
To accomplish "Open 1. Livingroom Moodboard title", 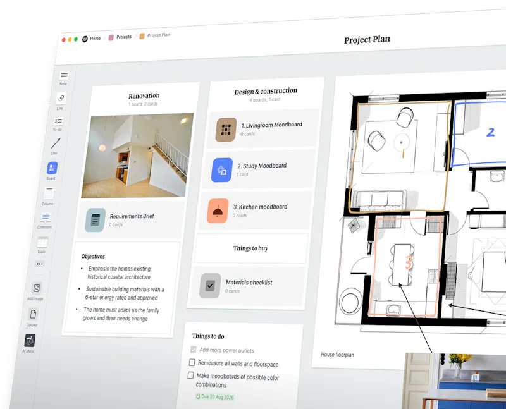I will click(272, 125).
